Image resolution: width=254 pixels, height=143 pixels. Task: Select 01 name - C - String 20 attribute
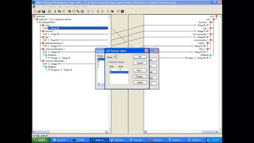(x=195, y=58)
